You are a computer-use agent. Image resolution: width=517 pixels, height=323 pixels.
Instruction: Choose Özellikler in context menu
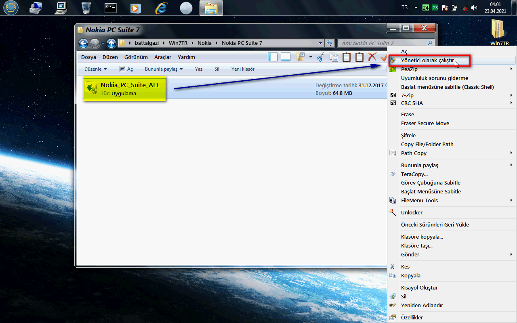point(452,317)
